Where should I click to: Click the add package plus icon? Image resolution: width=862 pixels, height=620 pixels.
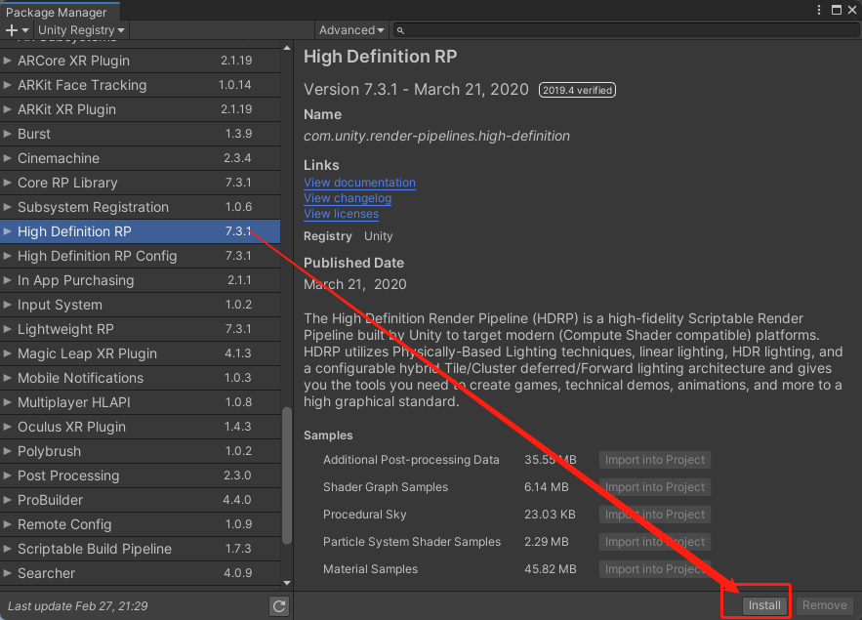coord(9,30)
